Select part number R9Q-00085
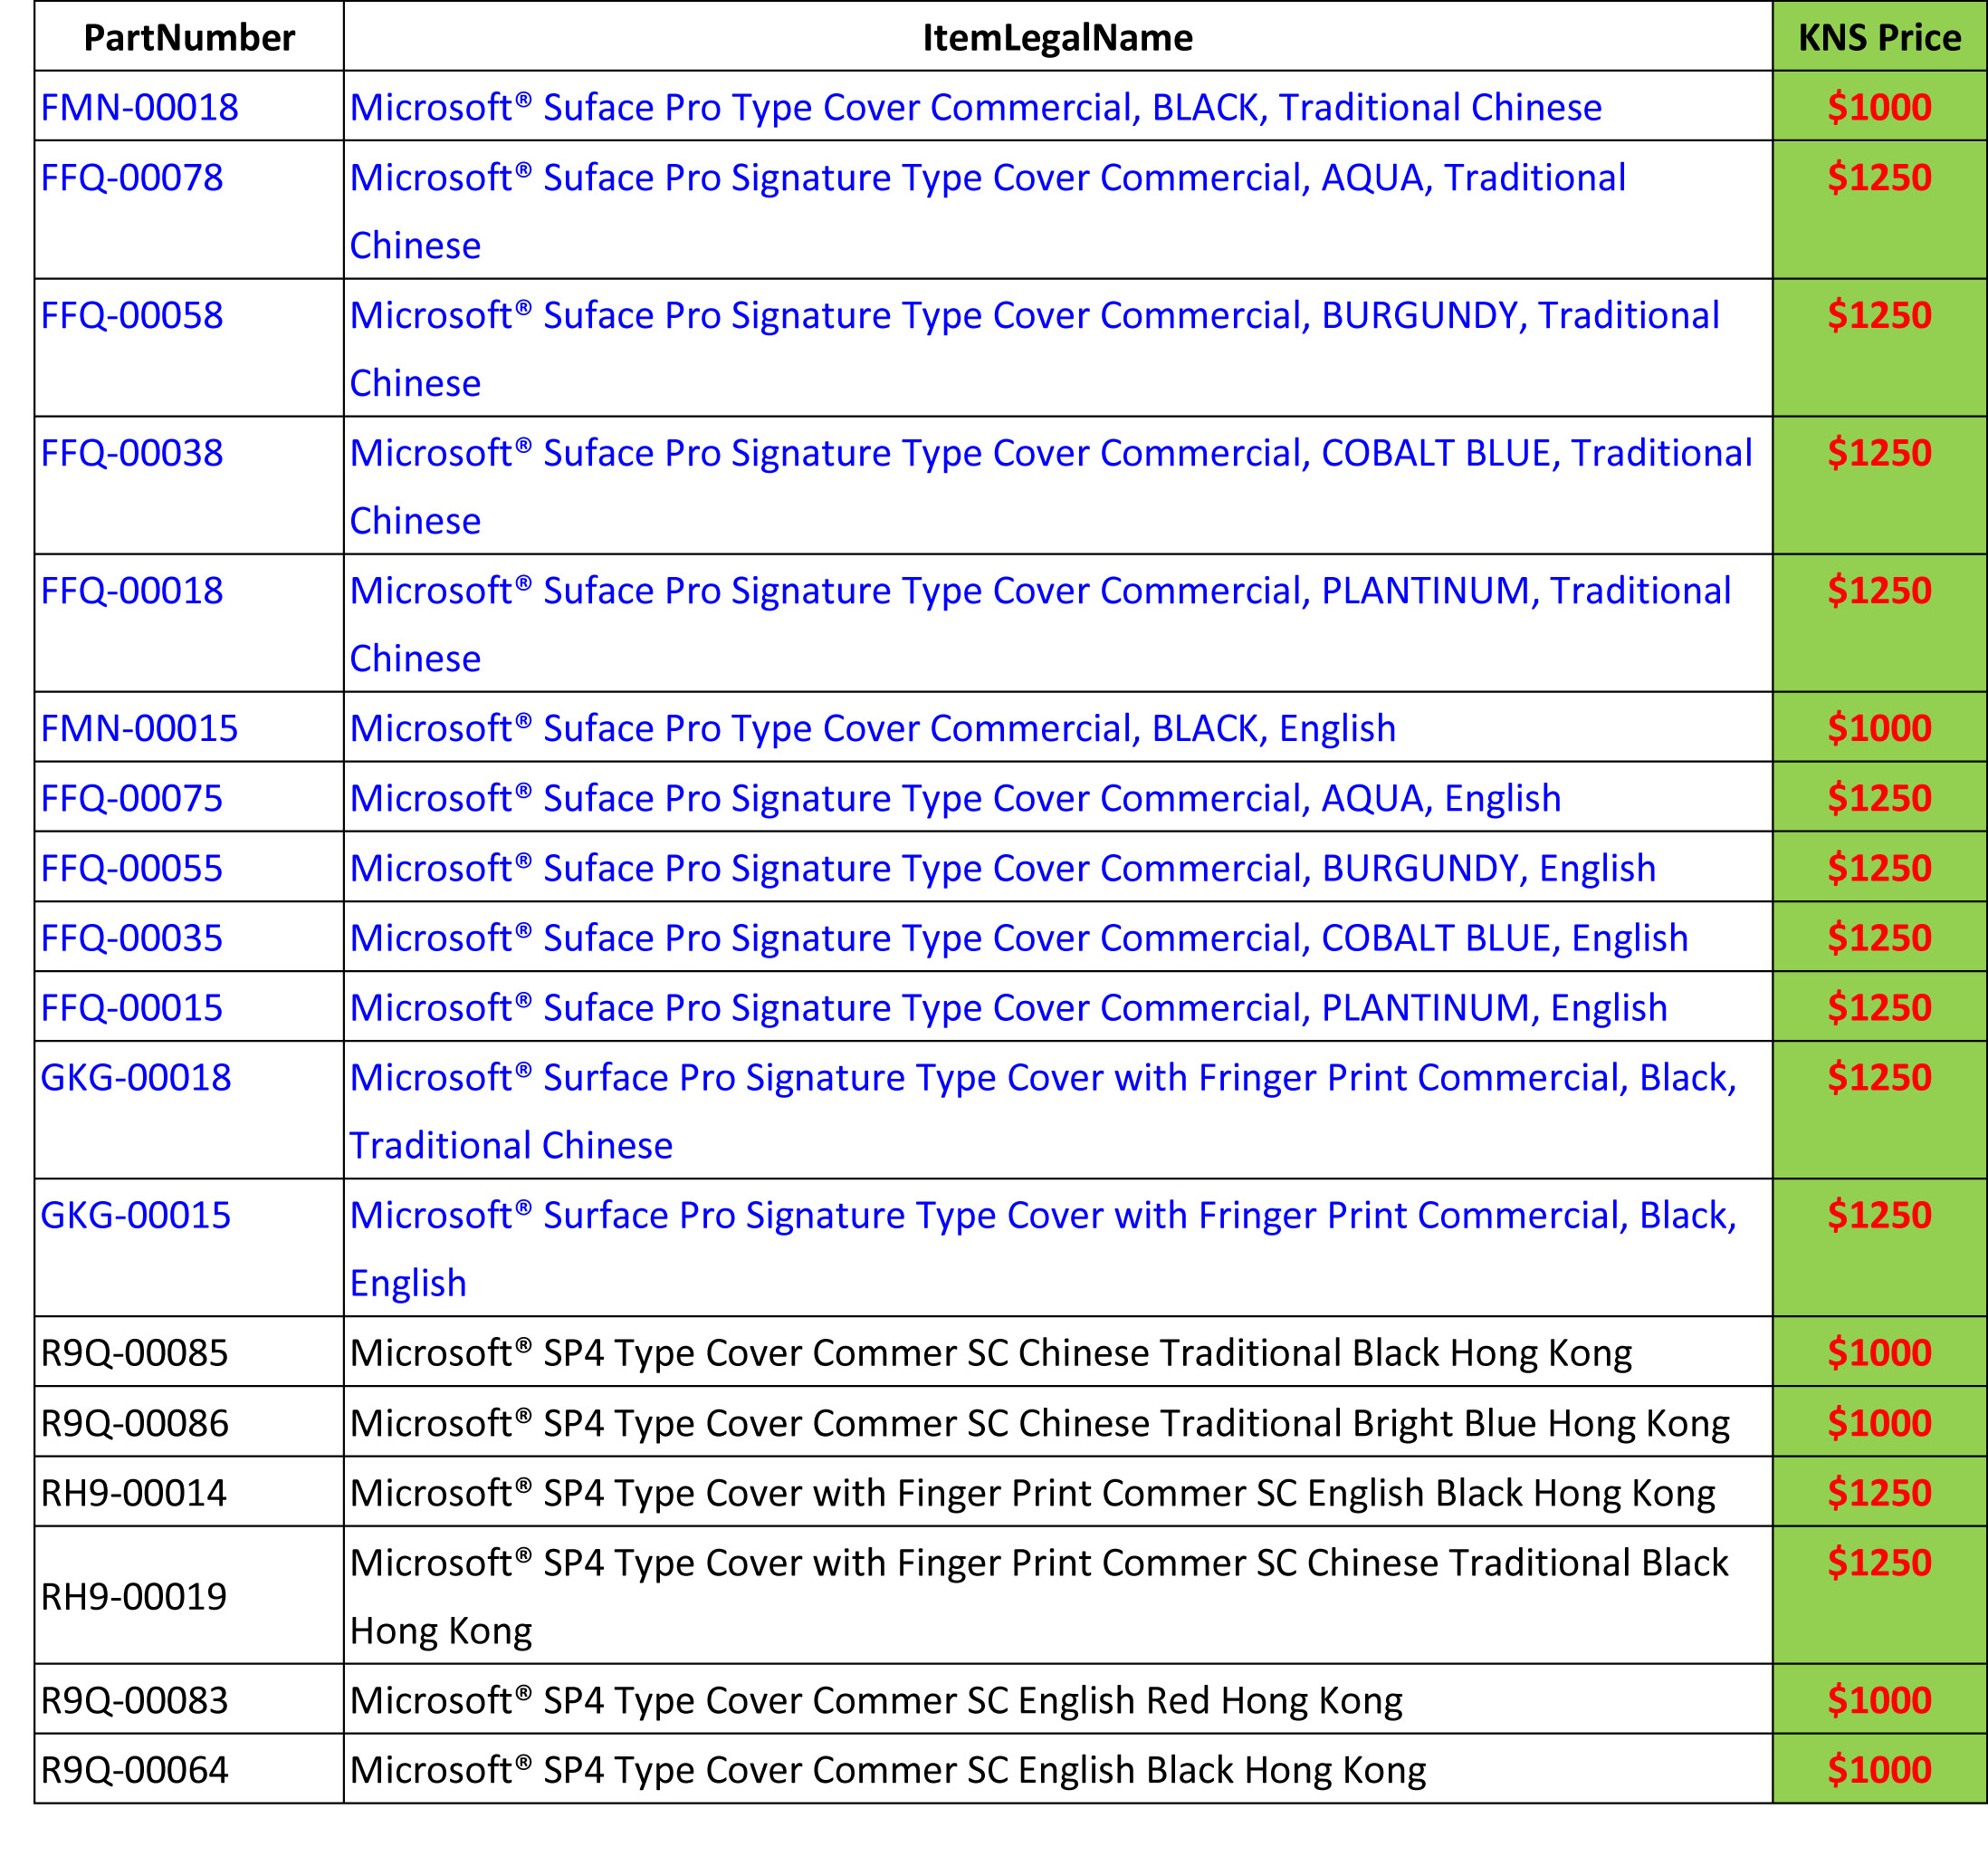The image size is (1988, 1876). [134, 1352]
